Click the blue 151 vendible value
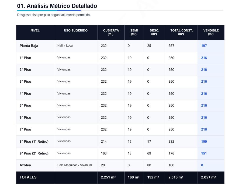 tap(204, 153)
